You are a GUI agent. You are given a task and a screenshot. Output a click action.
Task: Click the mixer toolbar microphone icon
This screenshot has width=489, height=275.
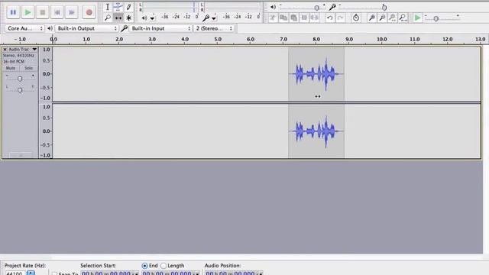[332, 7]
